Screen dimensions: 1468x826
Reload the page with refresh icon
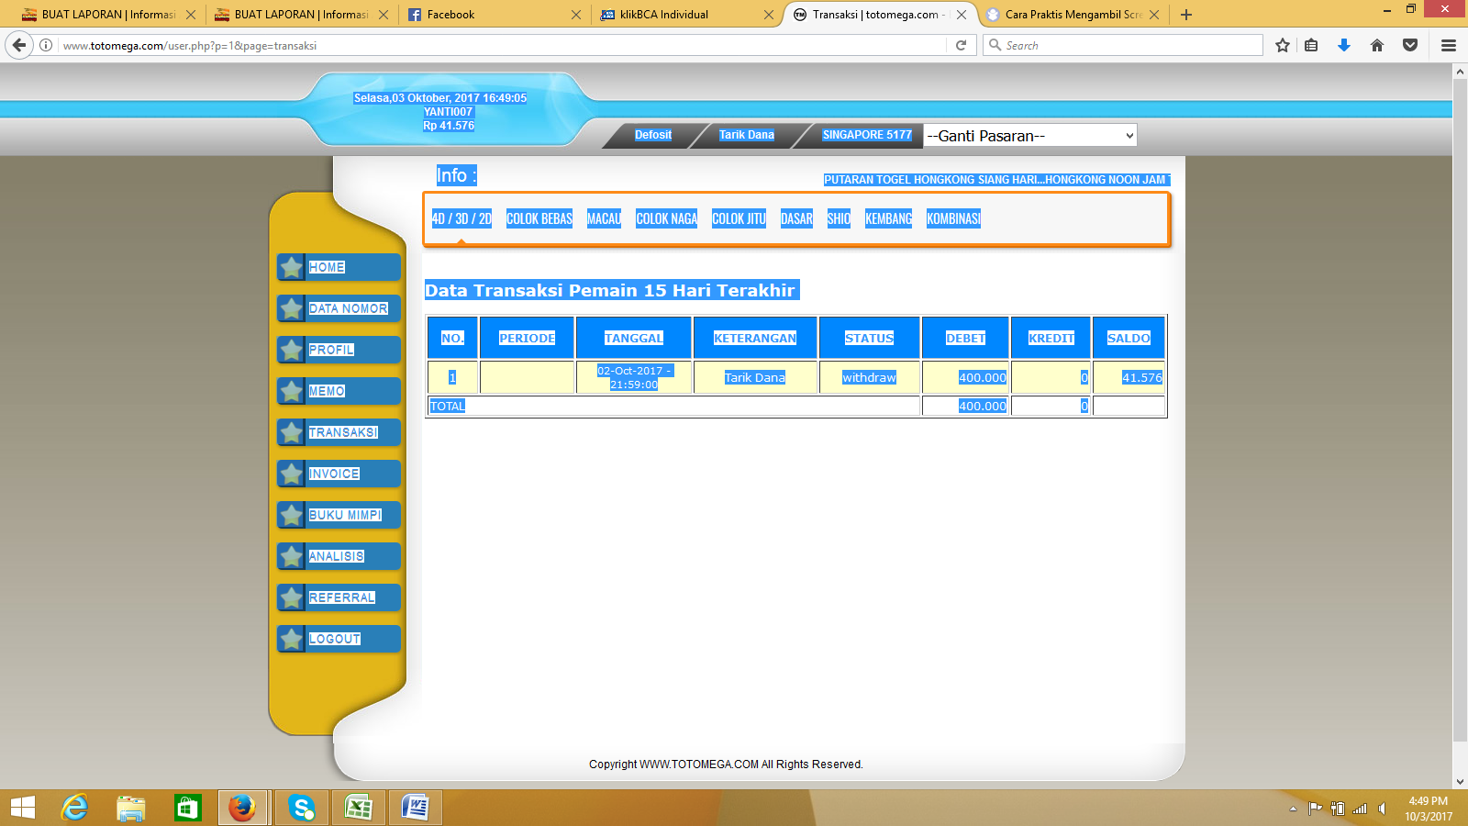[961, 45]
